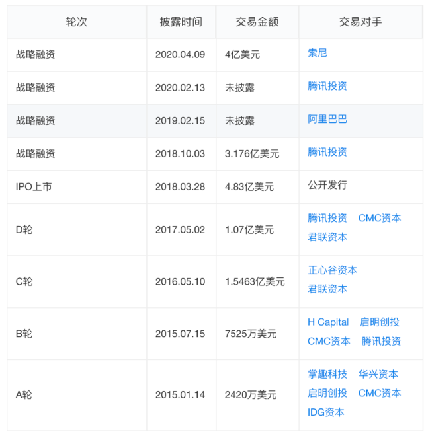The image size is (424, 442).
Task: Select the date cell 2020.02.13
Action: click(x=180, y=87)
